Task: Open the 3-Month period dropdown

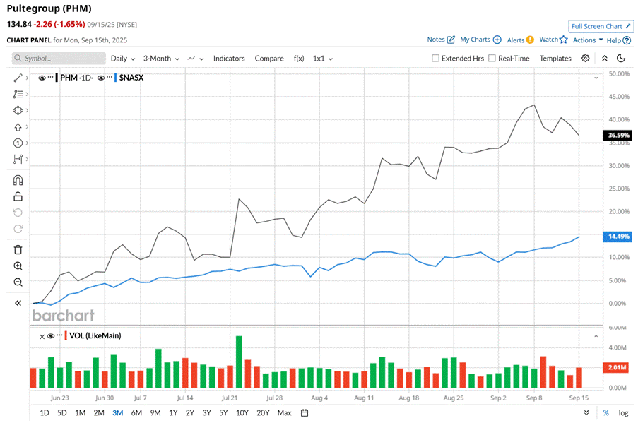Action: (x=161, y=59)
